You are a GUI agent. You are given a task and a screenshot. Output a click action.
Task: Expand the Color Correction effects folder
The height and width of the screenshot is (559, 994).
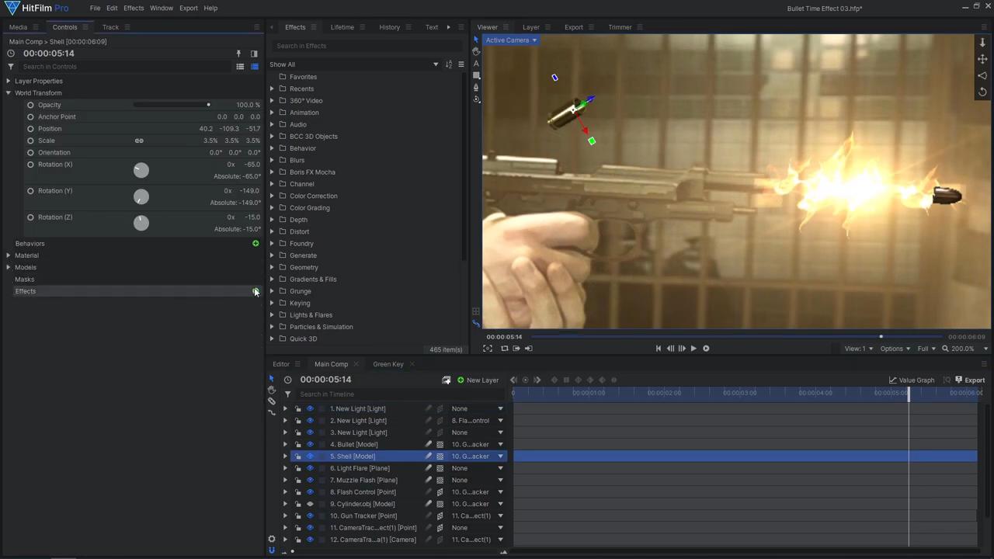272,196
